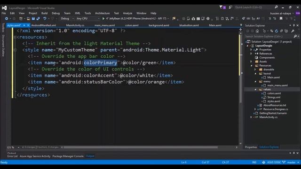Image resolution: width=301 pixels, height=169 pixels.
Task: Click the bookmark icon in toolbar
Action: 281,19
